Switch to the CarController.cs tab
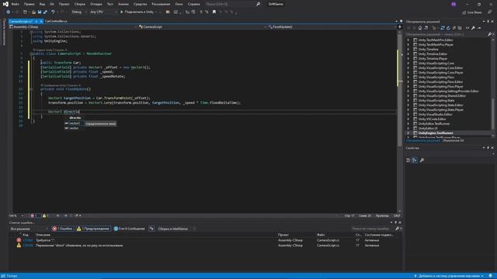This screenshot has width=497, height=279. pyautogui.click(x=56, y=21)
